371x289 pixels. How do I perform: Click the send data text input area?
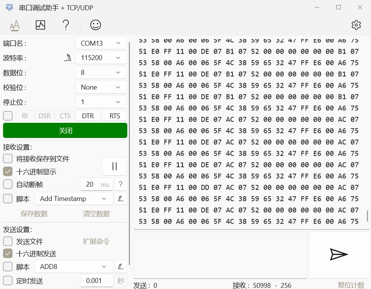(220, 255)
